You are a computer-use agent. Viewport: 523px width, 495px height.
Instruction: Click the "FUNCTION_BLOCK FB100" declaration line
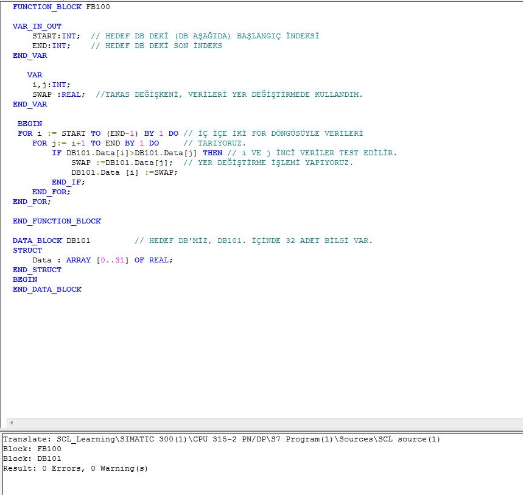(61, 7)
